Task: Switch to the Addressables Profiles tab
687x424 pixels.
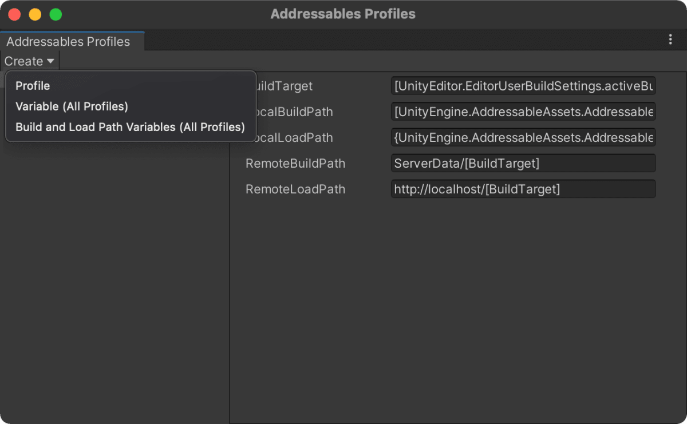Action: [72, 42]
